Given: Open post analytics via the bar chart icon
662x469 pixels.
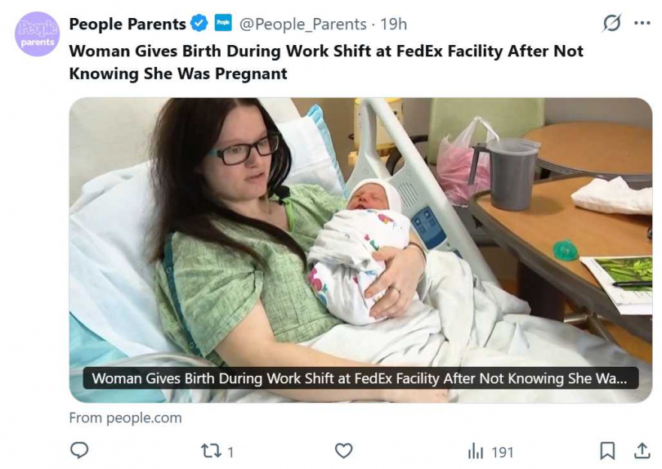Looking at the screenshot, I should [476, 450].
